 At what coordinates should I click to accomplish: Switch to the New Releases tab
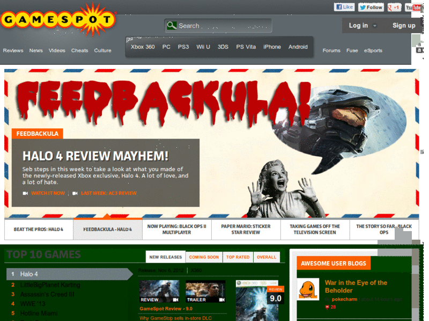pos(166,257)
